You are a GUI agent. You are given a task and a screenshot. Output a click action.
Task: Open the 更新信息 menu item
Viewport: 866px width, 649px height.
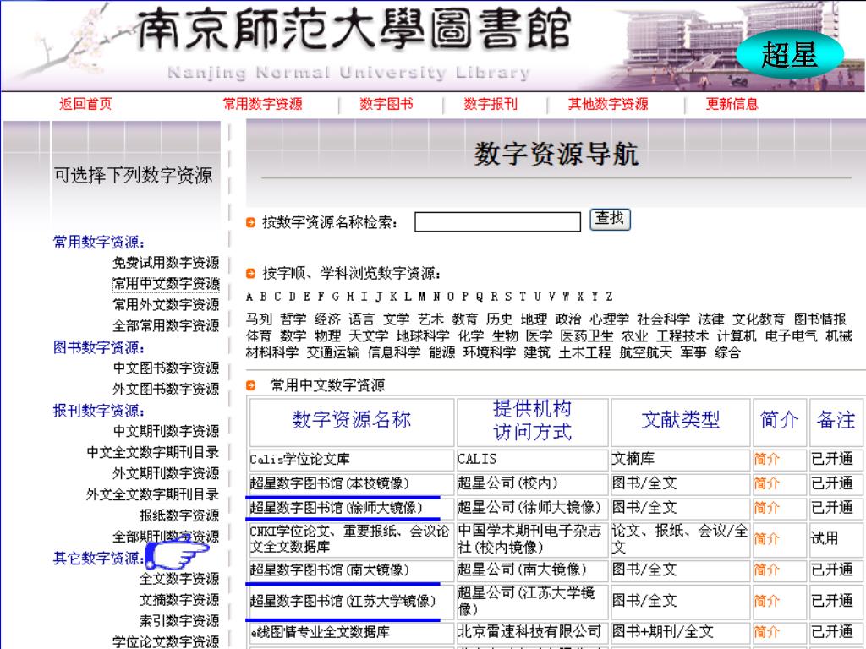pos(732,104)
